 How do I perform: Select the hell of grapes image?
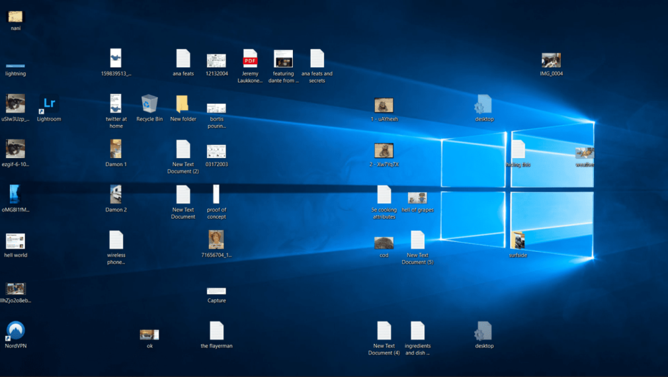point(417,202)
